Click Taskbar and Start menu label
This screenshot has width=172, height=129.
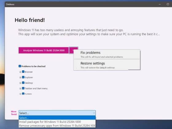[36, 88]
